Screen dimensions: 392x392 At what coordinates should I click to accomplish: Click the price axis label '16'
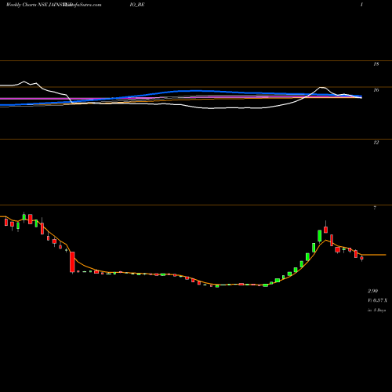(376, 90)
